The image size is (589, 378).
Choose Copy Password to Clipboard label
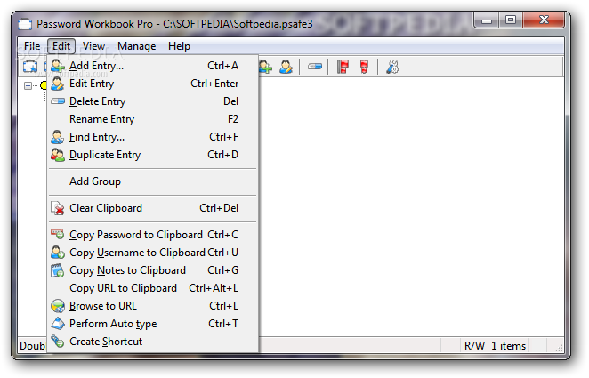tap(136, 235)
